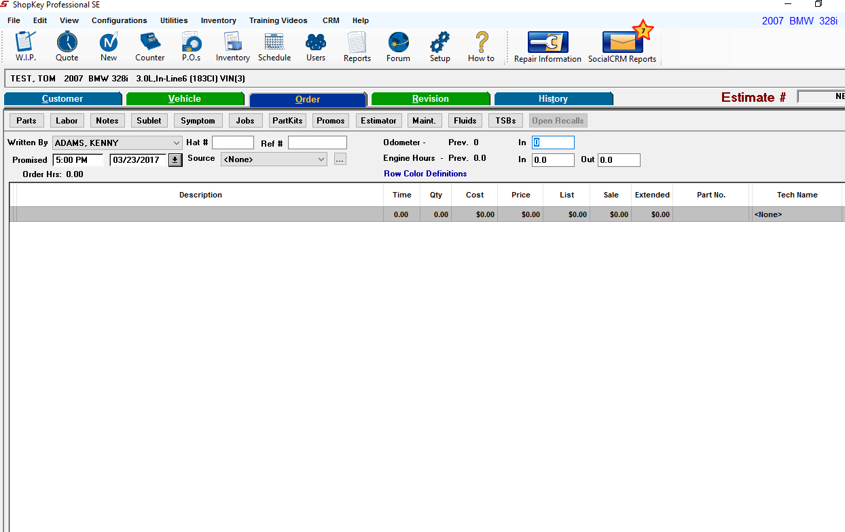The height and width of the screenshot is (532, 845).
Task: Open the TSBs button
Action: click(x=505, y=121)
